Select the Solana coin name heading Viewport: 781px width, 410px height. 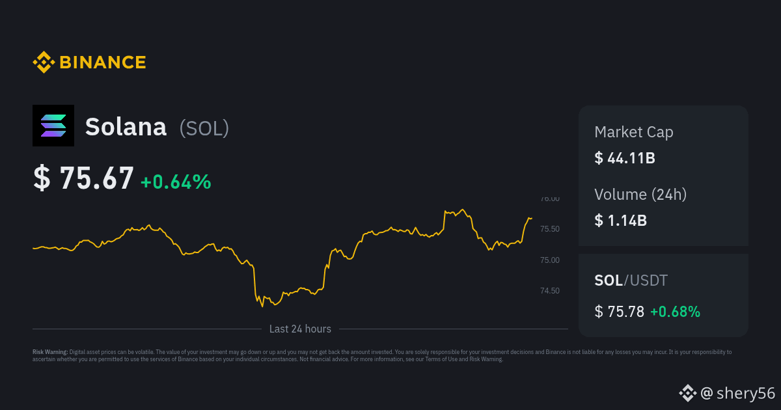(126, 127)
